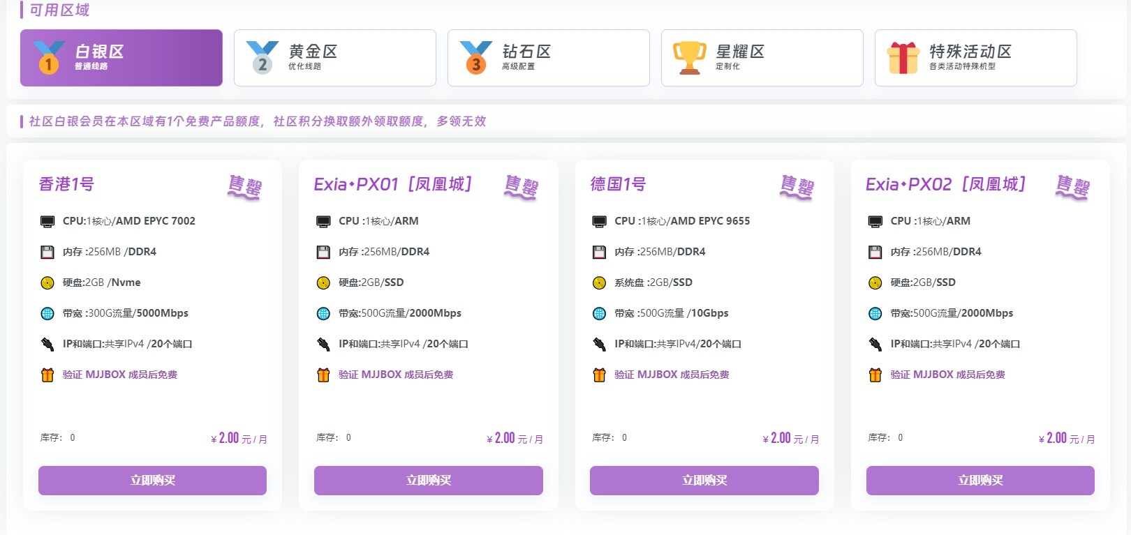Click the number 3 bronze medal icon
The height and width of the screenshot is (535, 1131).
(x=476, y=58)
